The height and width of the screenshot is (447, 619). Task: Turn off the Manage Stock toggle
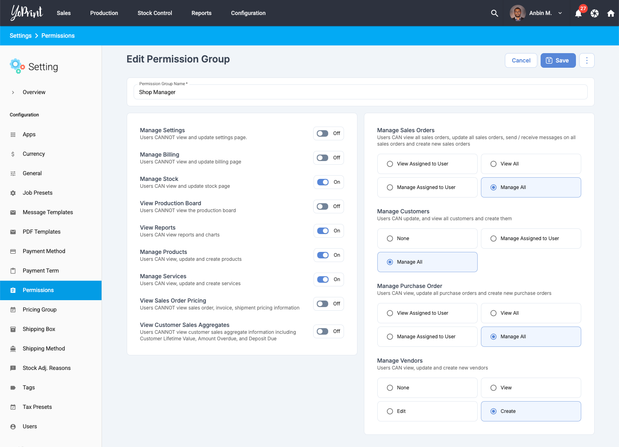[323, 182]
